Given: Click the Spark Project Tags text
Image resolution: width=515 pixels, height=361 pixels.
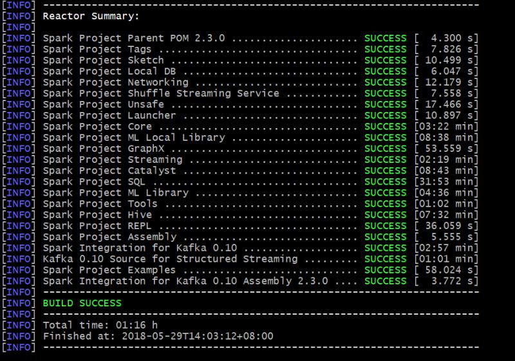Looking at the screenshot, I should (97, 49).
